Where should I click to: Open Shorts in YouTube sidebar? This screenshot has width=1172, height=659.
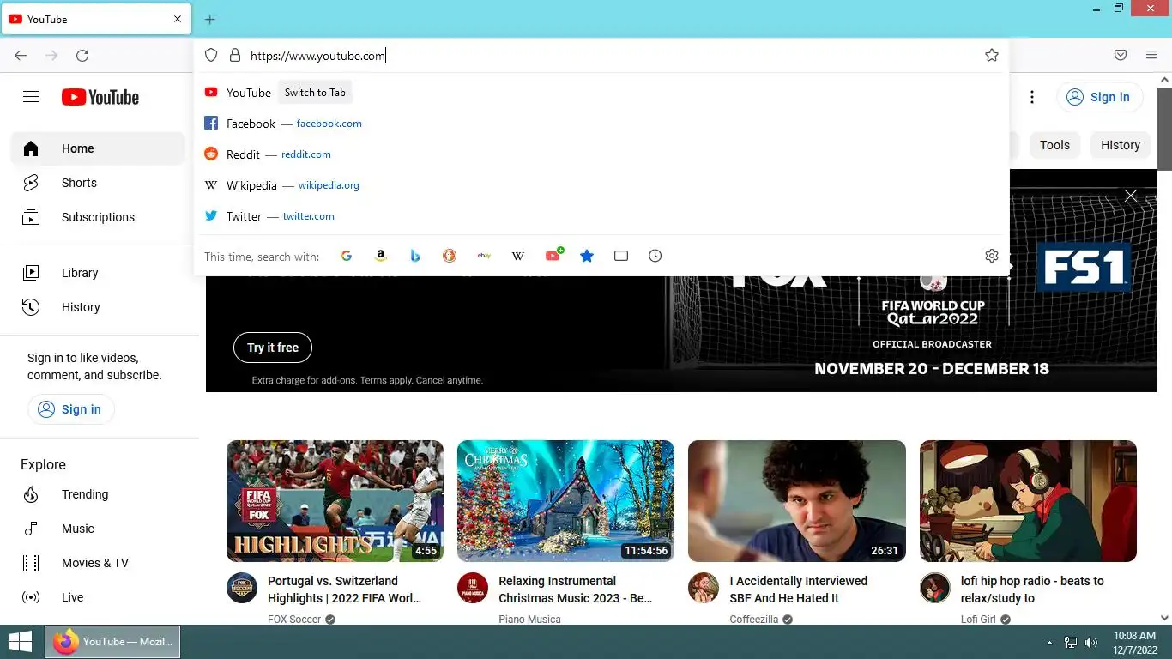point(98,183)
